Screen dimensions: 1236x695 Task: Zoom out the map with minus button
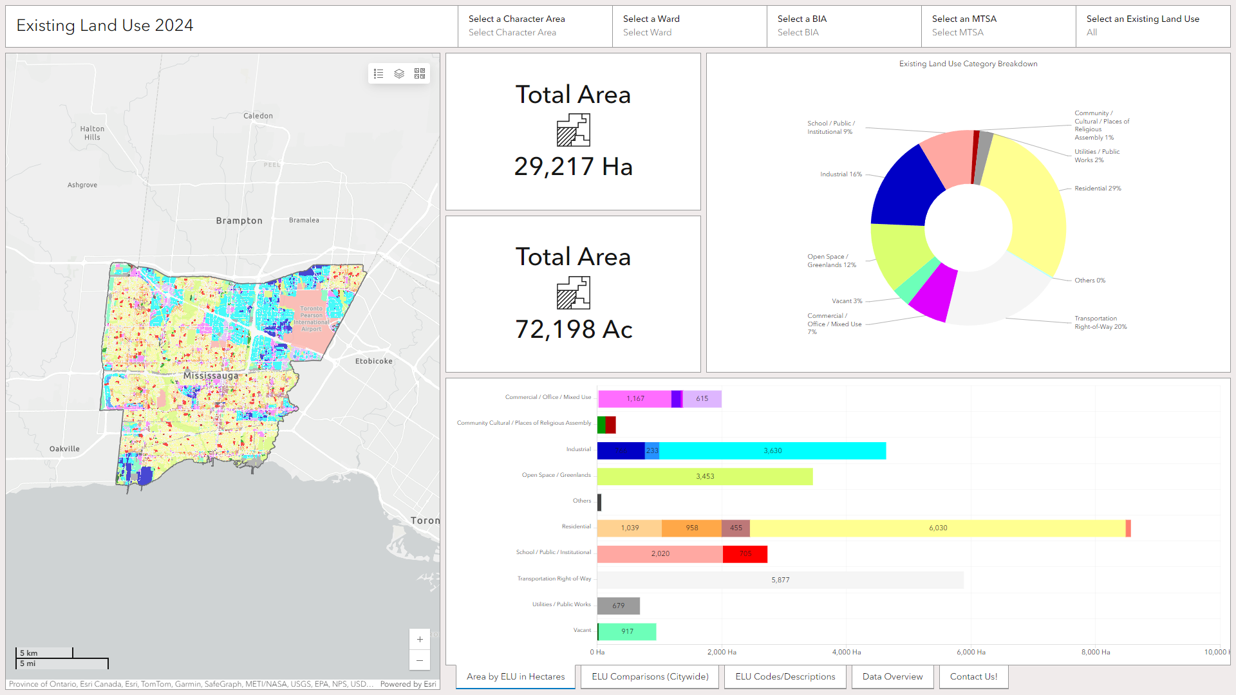[420, 660]
